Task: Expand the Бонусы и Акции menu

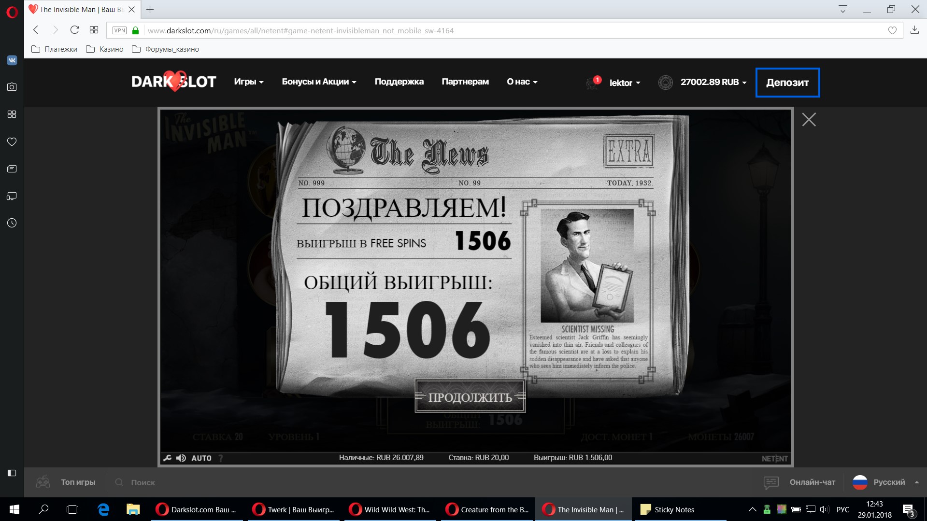Action: 319,82
